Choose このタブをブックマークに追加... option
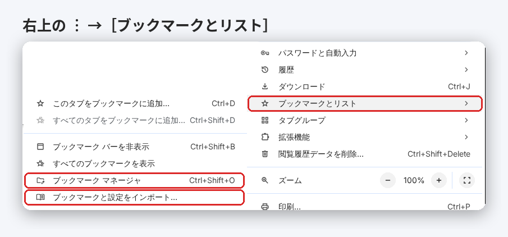The image size is (508, 237). [x=135, y=103]
